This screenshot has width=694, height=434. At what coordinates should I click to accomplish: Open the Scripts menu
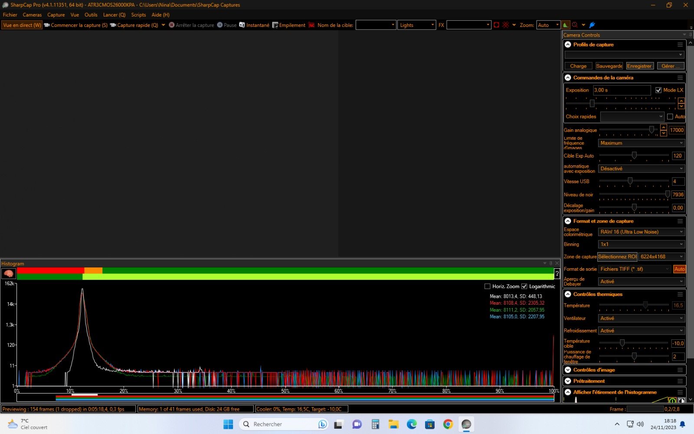click(138, 15)
